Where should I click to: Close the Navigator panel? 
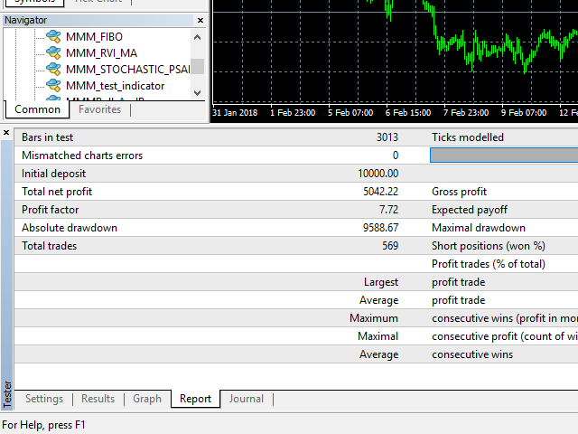click(200, 20)
